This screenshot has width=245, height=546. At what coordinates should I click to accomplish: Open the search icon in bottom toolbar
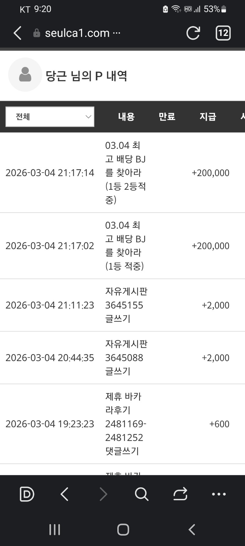tap(141, 494)
